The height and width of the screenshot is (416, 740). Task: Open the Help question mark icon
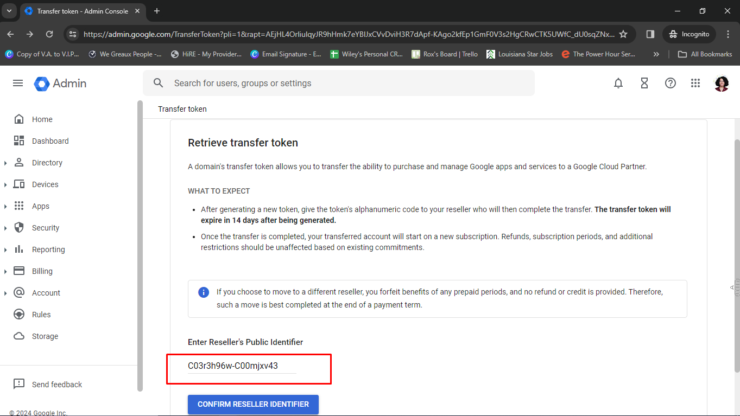point(670,83)
